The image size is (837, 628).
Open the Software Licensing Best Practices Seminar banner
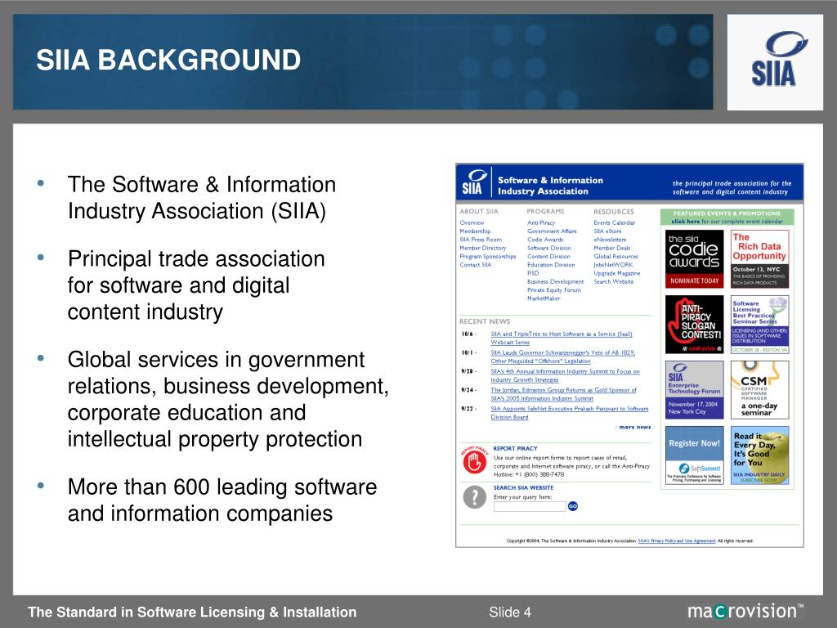click(759, 324)
